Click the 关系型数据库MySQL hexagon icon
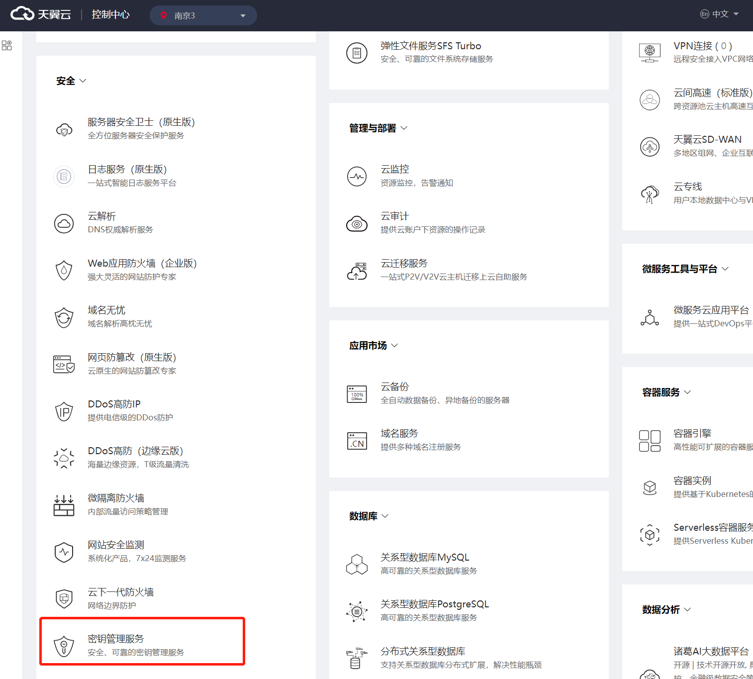The image size is (753, 679). 357,565
